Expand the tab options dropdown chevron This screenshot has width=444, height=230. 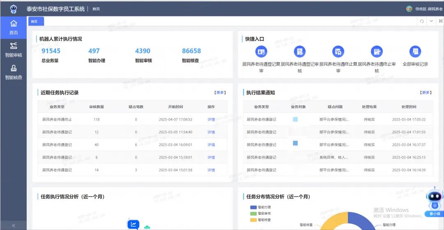coord(431,21)
